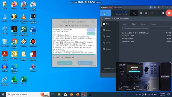Toggle microphone icon in Bandicam toolbar
This screenshot has height=97, width=172.
146,13
